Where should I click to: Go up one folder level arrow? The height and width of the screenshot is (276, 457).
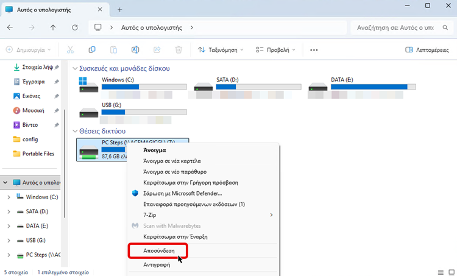pyautogui.click(x=53, y=28)
